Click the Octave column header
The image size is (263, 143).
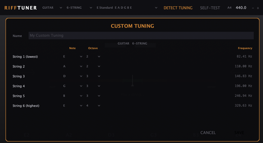point(93,48)
